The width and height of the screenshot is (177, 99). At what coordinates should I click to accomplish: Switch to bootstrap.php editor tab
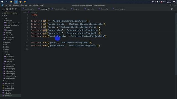(28, 9)
